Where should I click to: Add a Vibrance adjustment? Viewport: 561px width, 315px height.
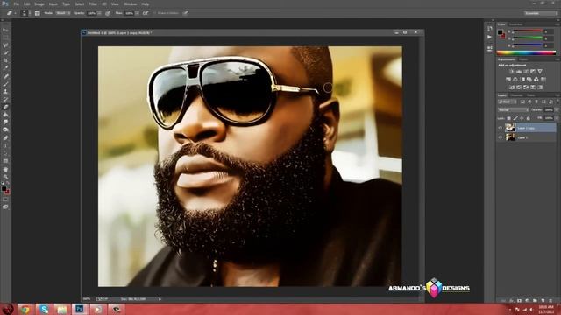click(x=540, y=72)
